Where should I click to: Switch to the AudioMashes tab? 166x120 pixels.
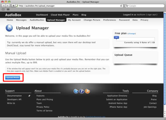(37, 20)
